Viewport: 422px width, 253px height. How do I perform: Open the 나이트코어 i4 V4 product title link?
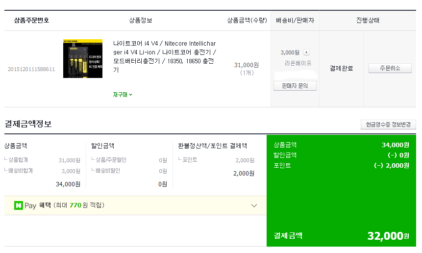coord(164,56)
